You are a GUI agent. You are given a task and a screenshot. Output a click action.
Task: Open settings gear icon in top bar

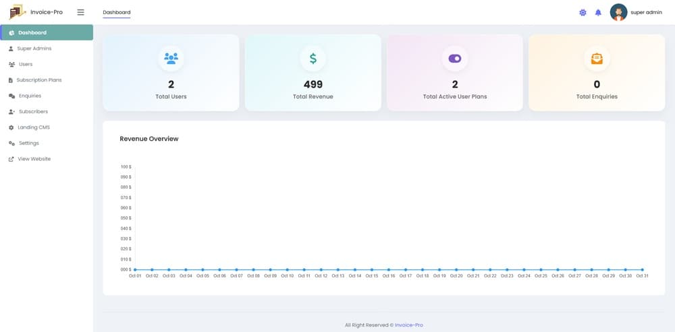click(583, 13)
